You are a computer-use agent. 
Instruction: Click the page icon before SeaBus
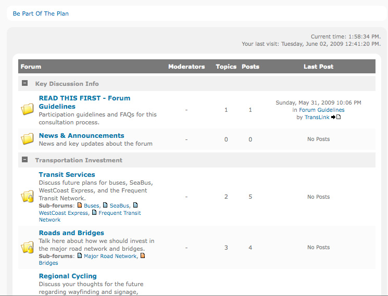click(105, 205)
